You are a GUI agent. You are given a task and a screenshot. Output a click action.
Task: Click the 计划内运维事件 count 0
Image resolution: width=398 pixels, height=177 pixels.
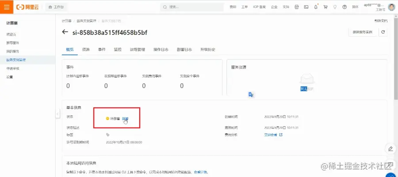(x=68, y=86)
